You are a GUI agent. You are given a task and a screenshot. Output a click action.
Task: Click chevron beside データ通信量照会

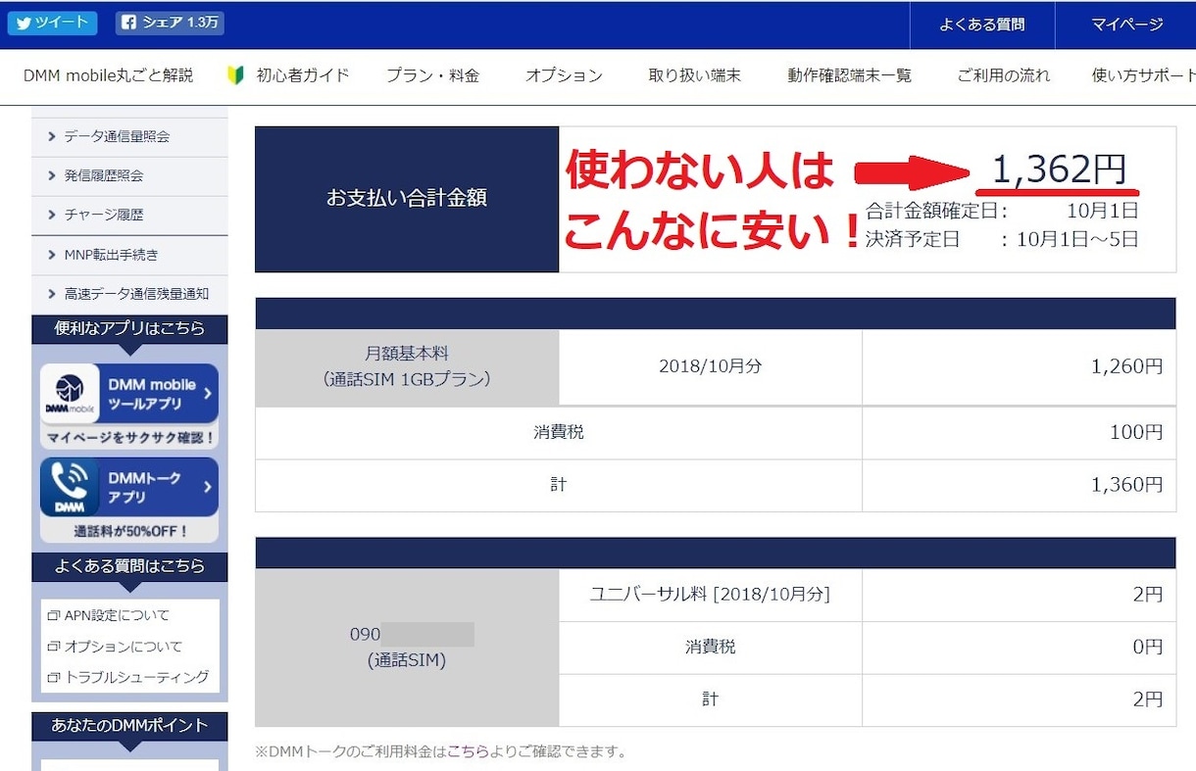pyautogui.click(x=51, y=137)
